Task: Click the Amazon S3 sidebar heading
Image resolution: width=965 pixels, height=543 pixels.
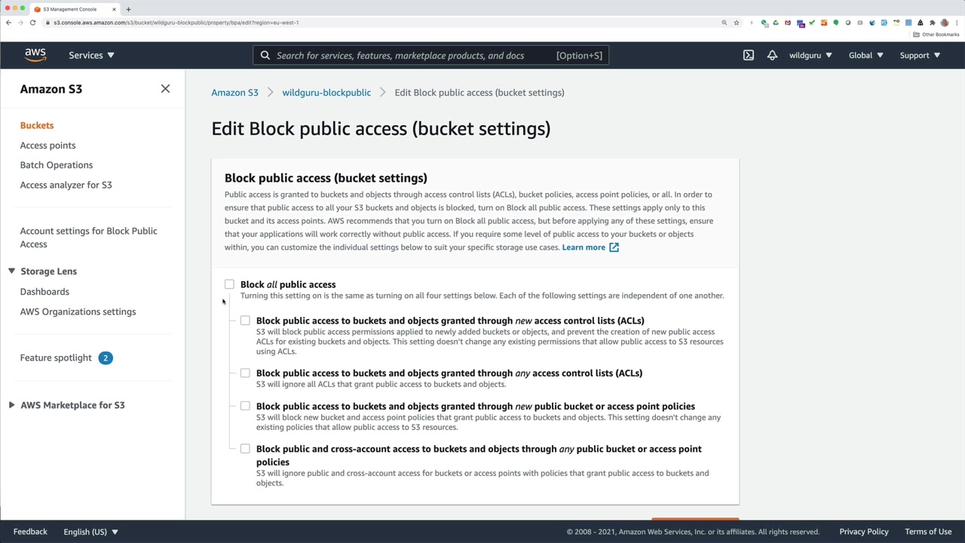Action: tap(51, 89)
